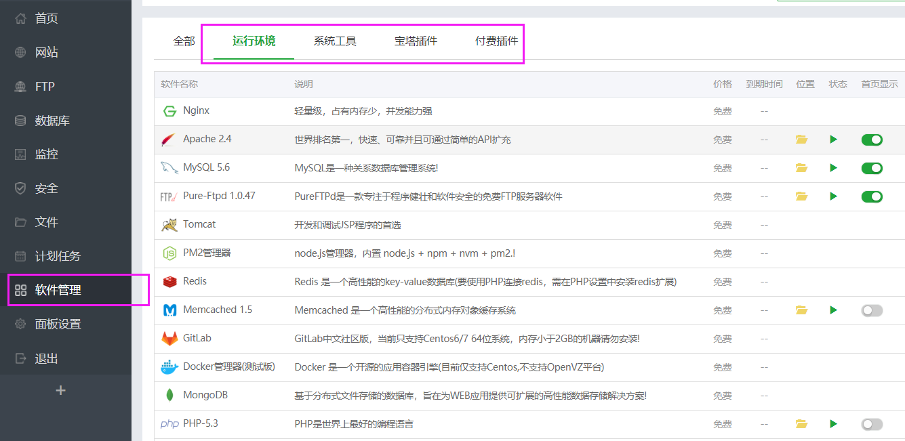Click the PM2管理器 node.js icon
The height and width of the screenshot is (441, 905).
click(169, 253)
